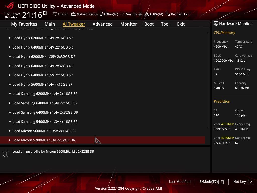
Task: Click arrow beside Hynix 6200MHz 1.4V 2x16GB
Action: 10,38
